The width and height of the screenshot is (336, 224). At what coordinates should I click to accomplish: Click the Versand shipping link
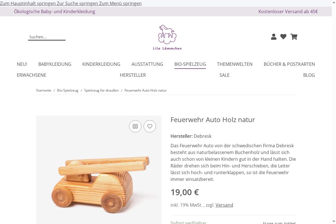(x=224, y=205)
